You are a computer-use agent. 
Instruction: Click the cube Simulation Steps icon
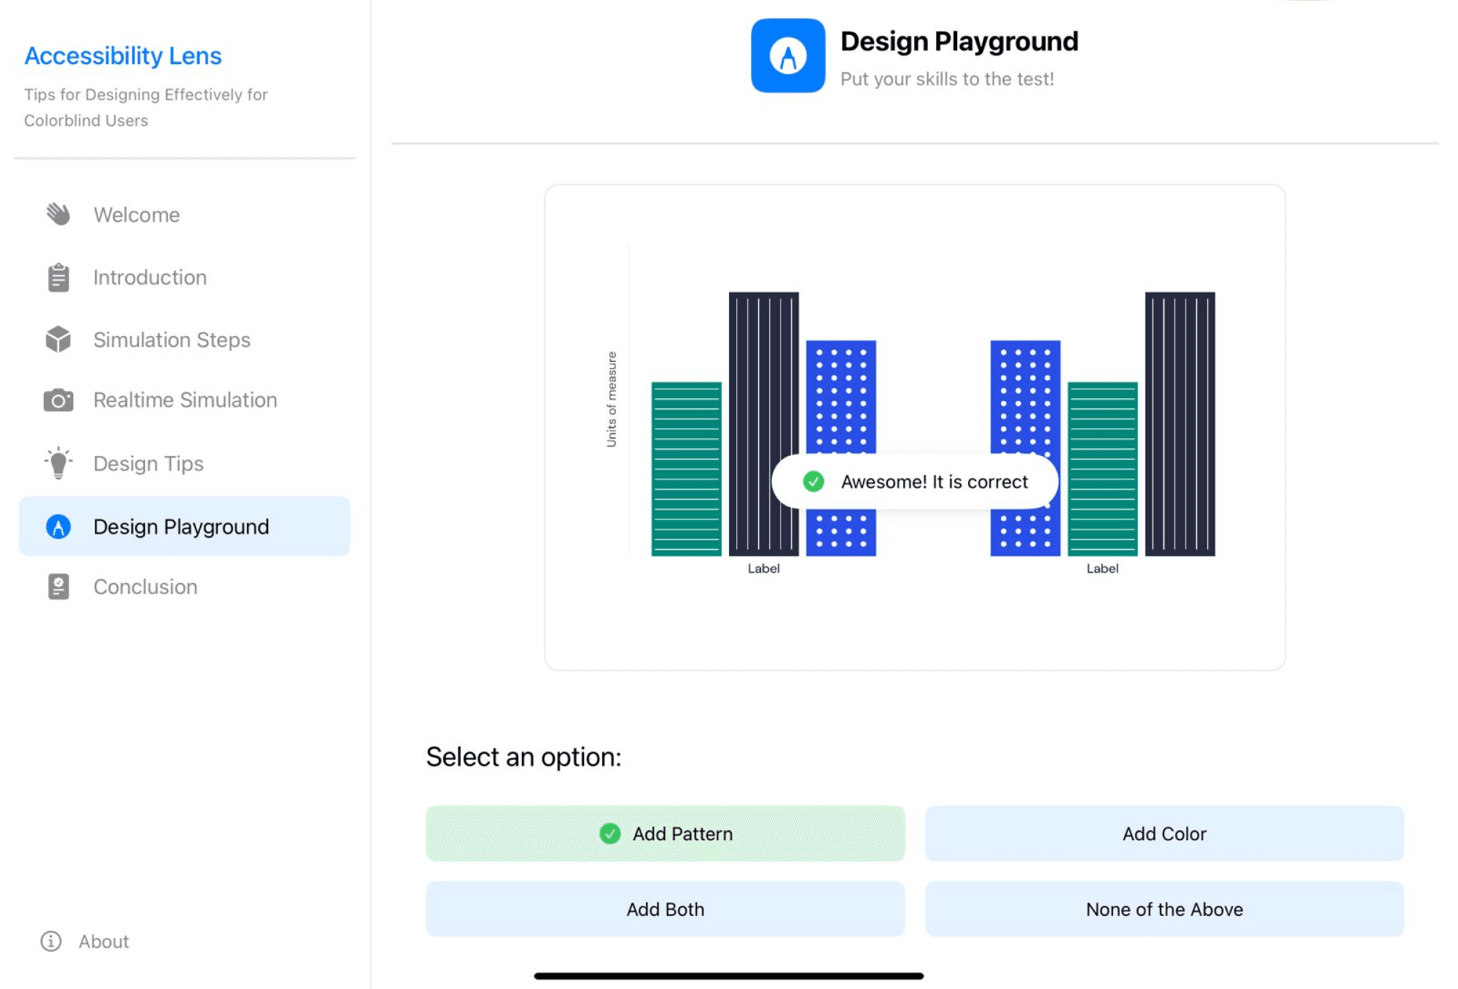point(58,339)
